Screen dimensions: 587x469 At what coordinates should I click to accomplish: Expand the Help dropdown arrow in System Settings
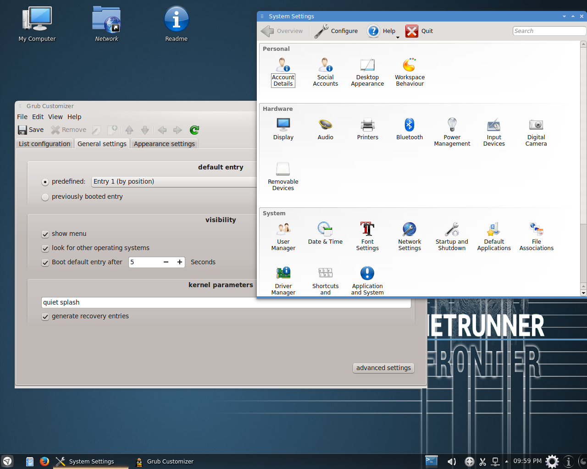398,37
